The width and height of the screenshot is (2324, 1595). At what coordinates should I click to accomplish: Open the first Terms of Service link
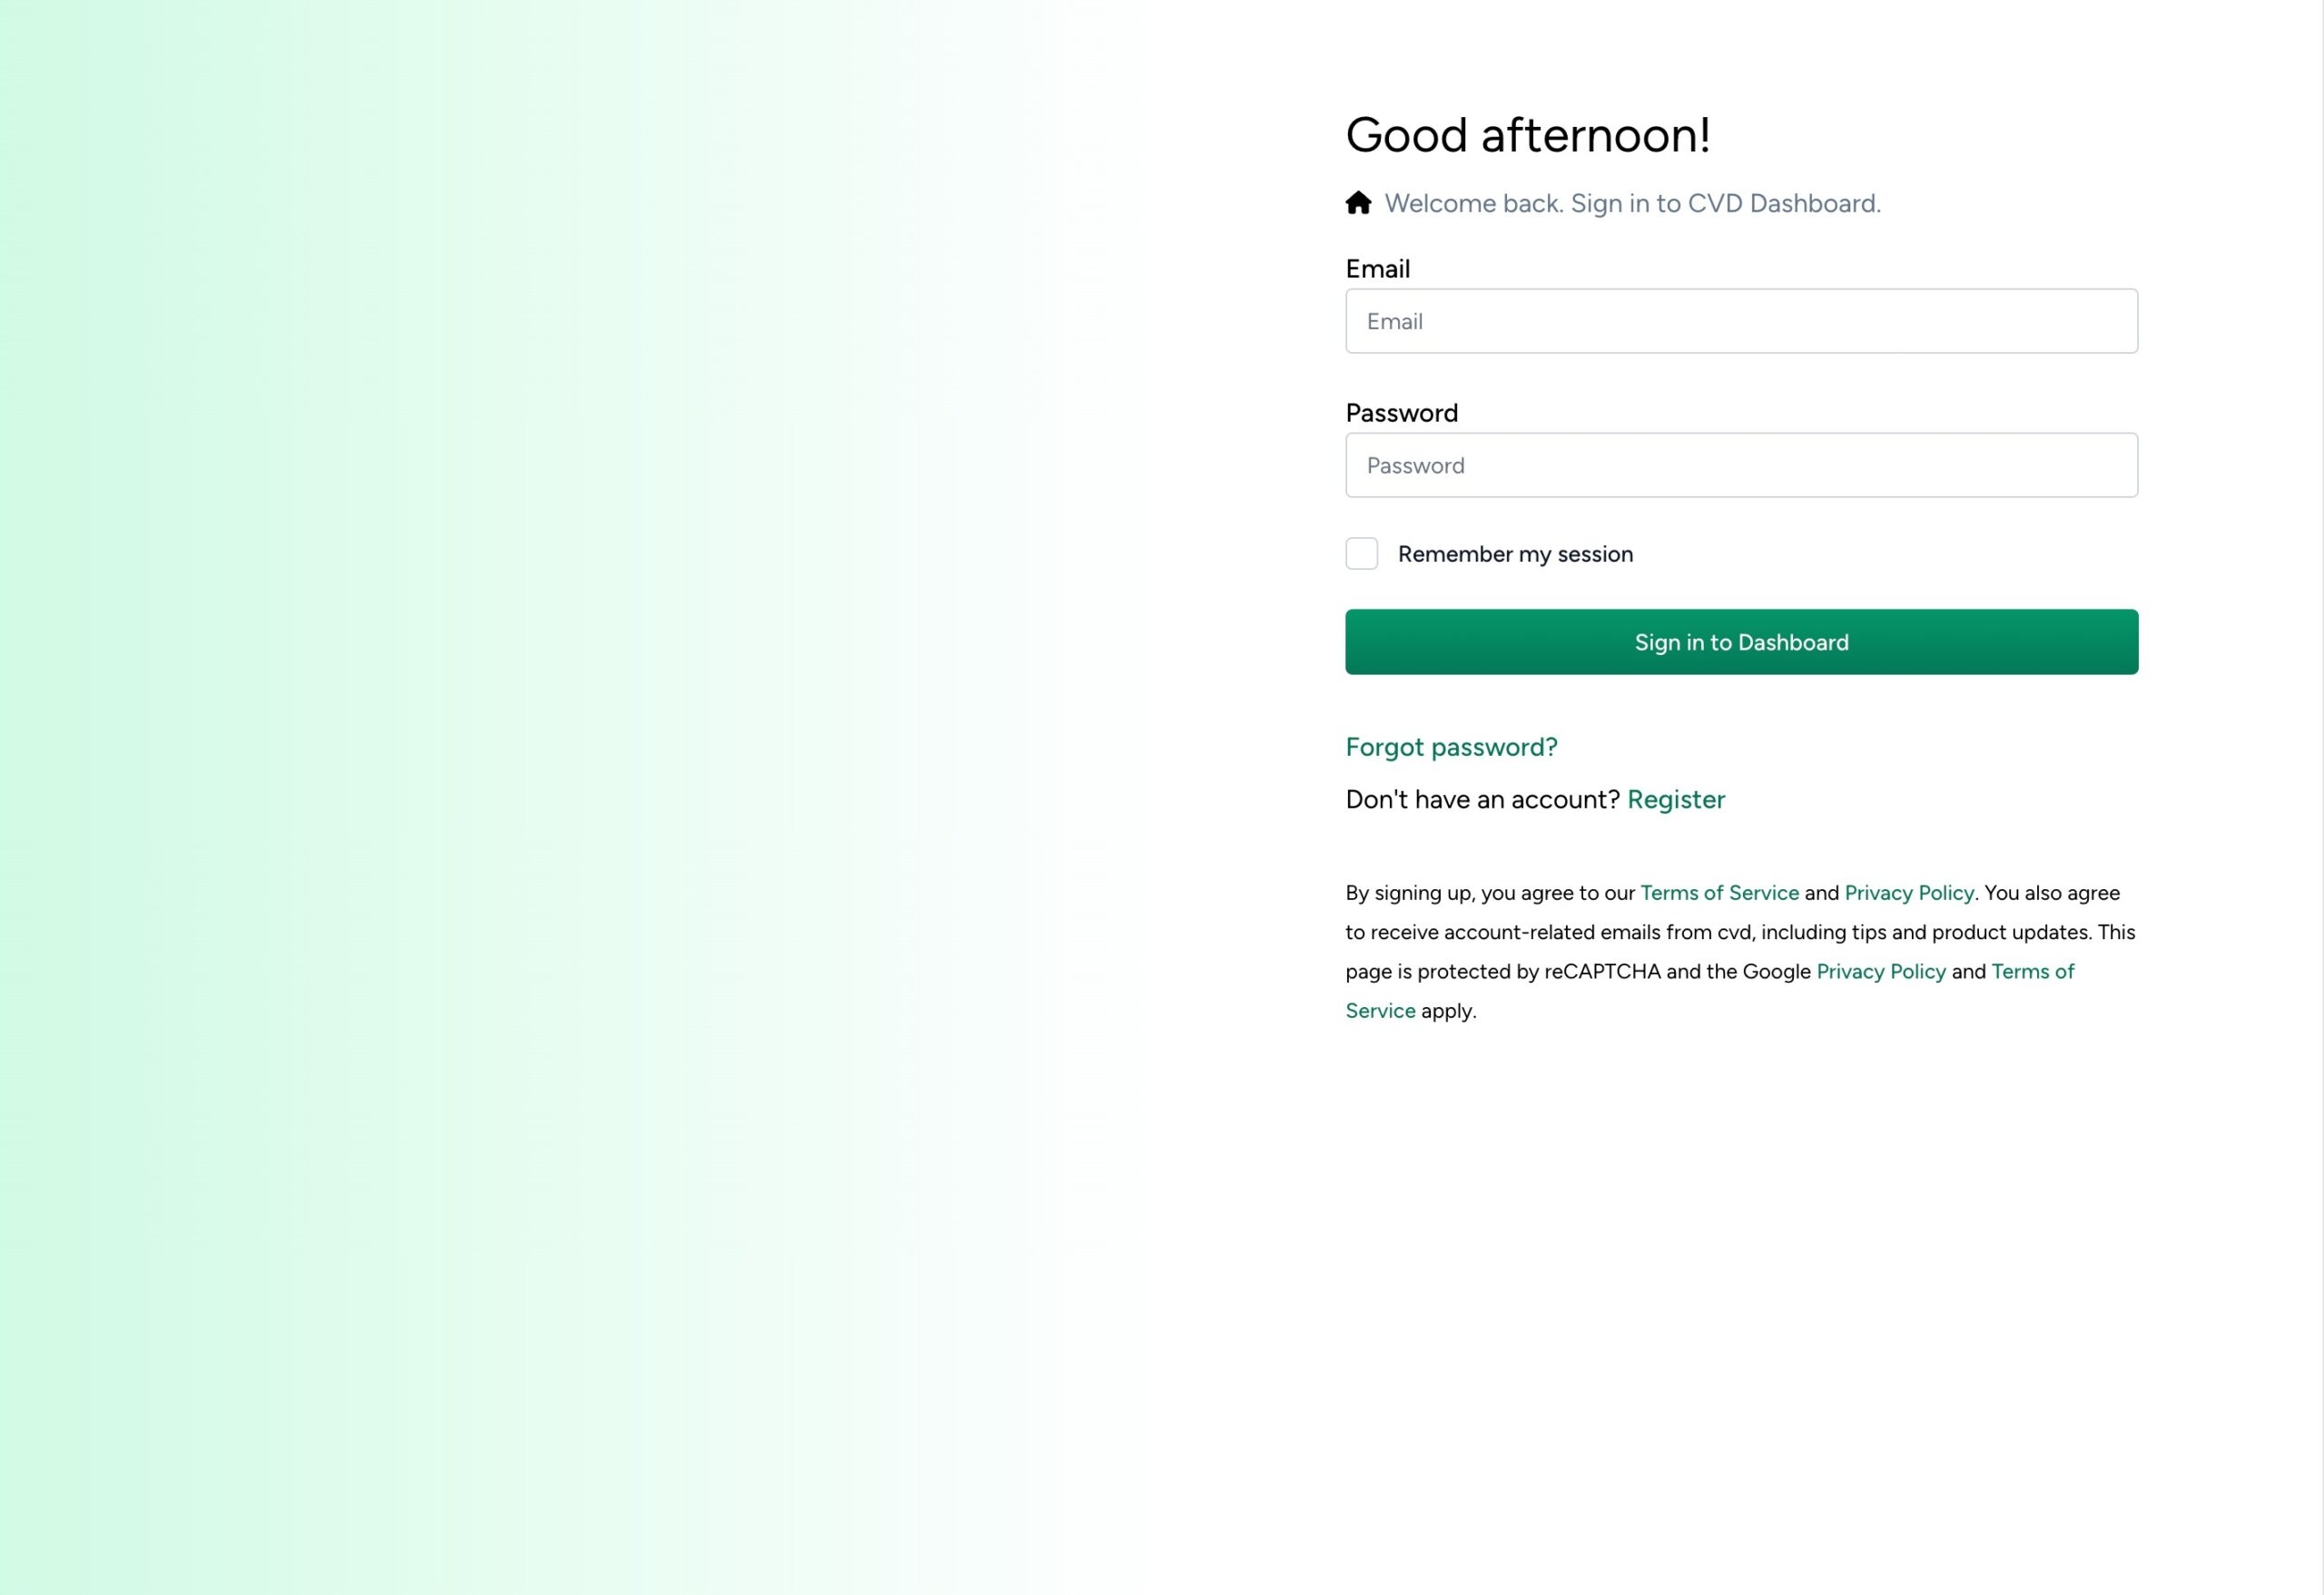click(1719, 893)
